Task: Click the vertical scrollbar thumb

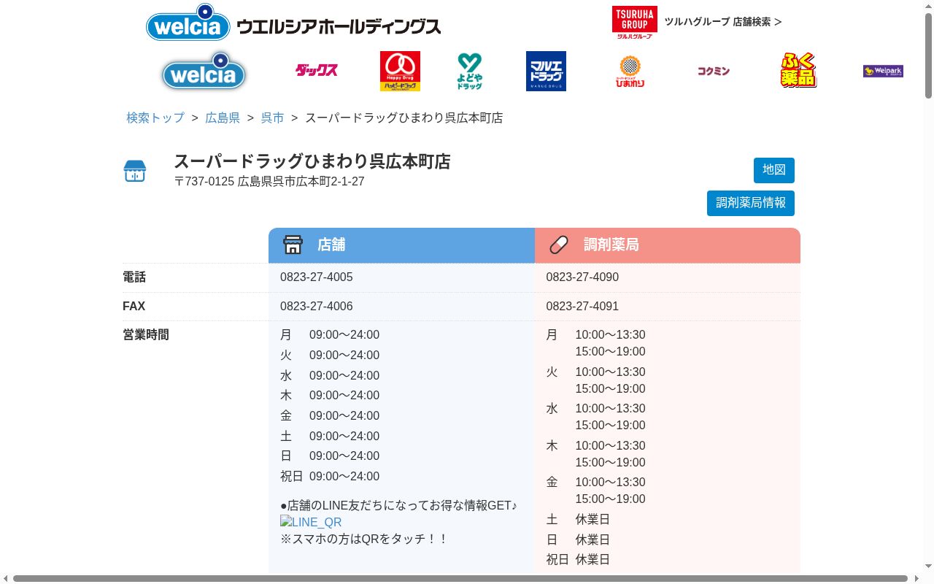Action: click(928, 55)
